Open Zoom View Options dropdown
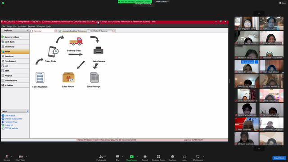 click(162, 2)
